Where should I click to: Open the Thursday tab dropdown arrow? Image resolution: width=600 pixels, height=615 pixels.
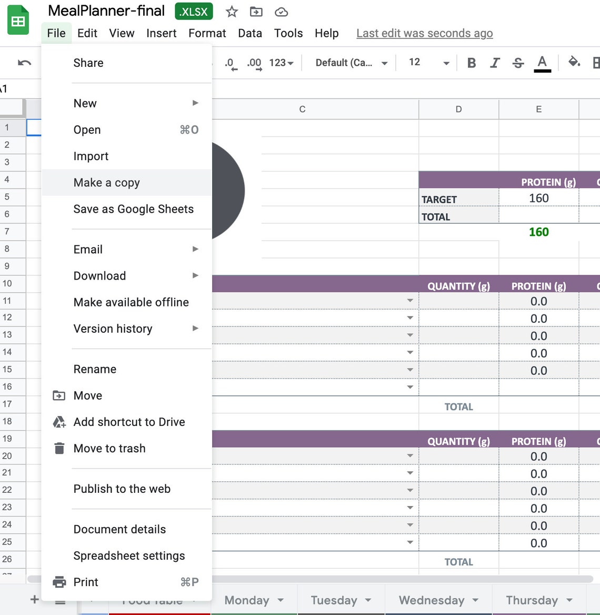pos(569,600)
